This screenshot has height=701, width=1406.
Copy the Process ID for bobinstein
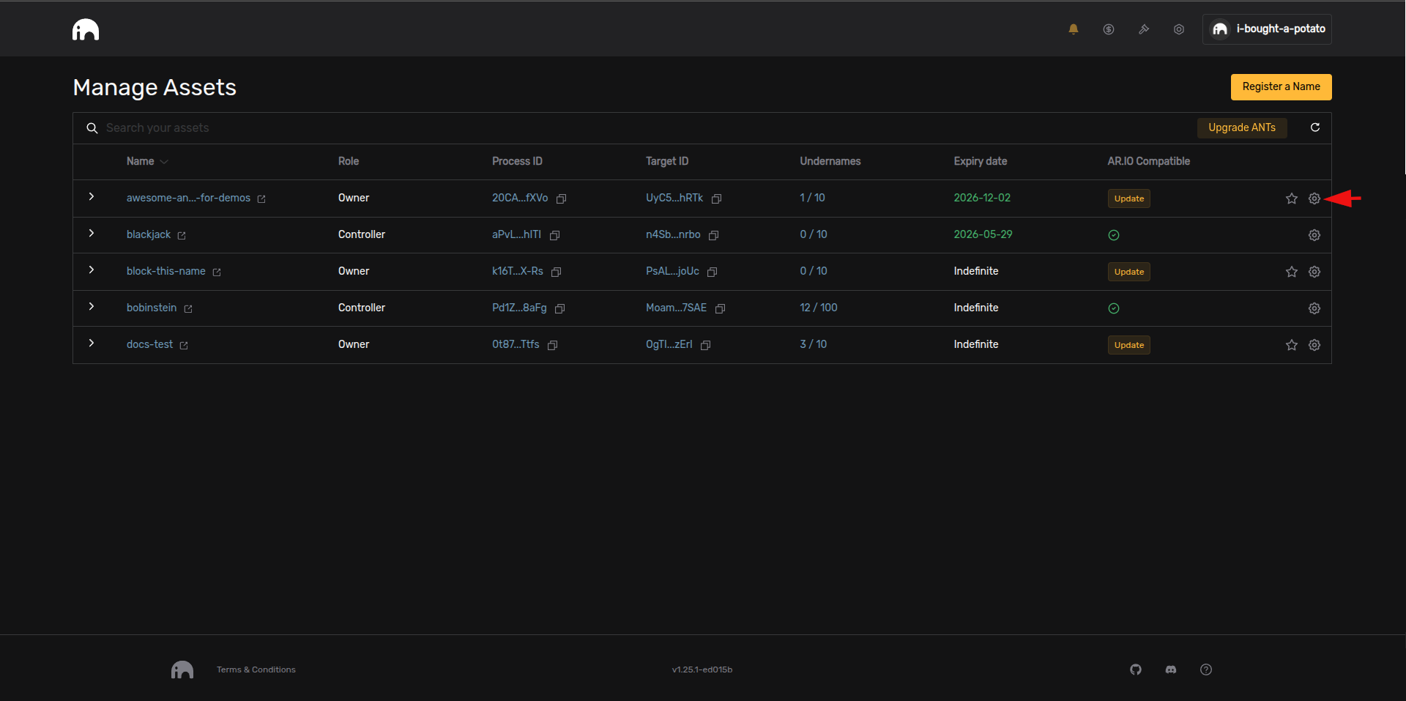click(x=559, y=308)
